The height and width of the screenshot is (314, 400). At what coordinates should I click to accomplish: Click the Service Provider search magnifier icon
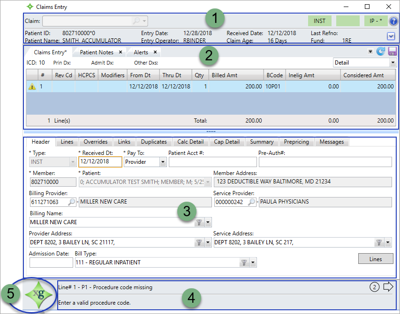[x=252, y=202]
